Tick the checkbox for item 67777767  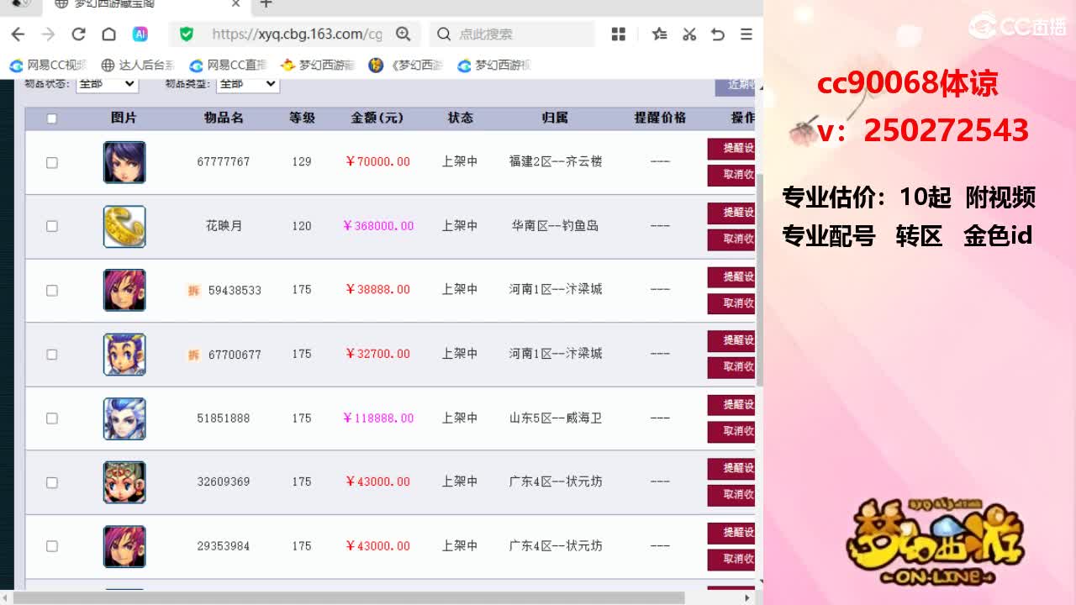51,162
